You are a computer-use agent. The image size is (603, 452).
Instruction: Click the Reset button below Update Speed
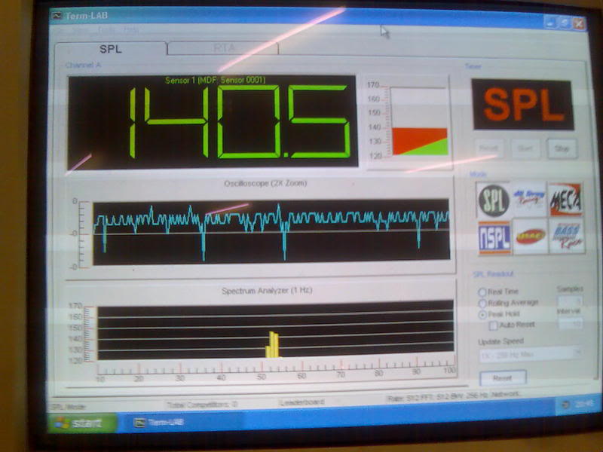click(x=503, y=377)
